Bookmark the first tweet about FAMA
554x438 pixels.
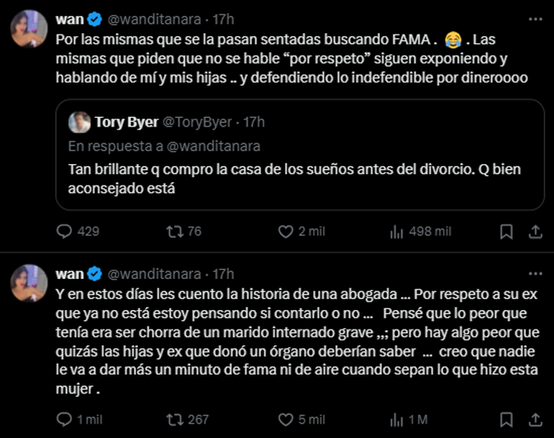[x=507, y=231]
